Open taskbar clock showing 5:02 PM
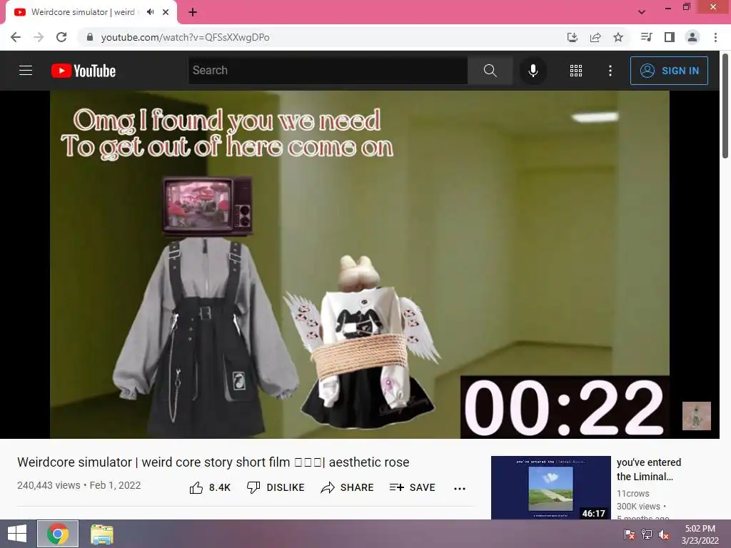Screen dimensions: 731x548 [700, 534]
